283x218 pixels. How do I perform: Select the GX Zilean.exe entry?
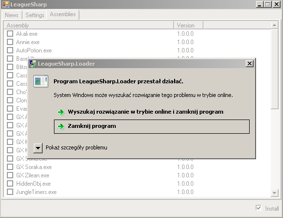[33, 175]
